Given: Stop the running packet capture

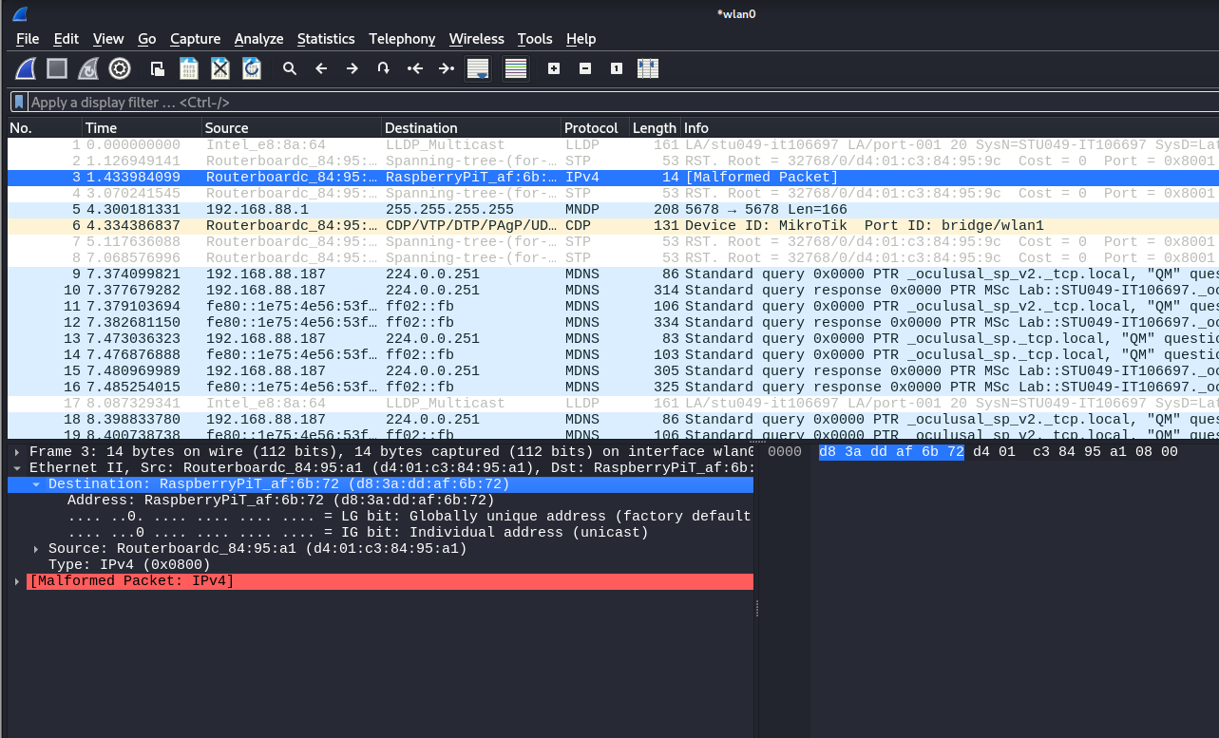Looking at the screenshot, I should 57,68.
